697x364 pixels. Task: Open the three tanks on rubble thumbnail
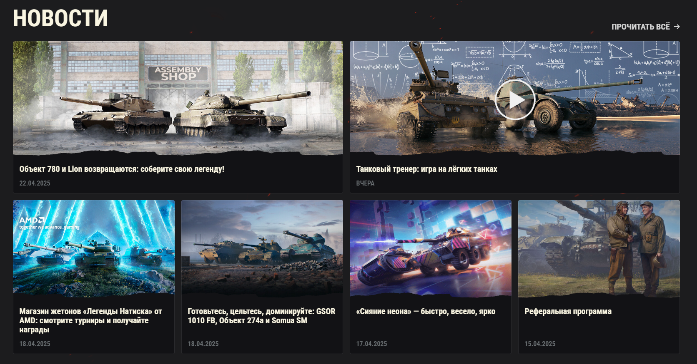[x=262, y=248]
